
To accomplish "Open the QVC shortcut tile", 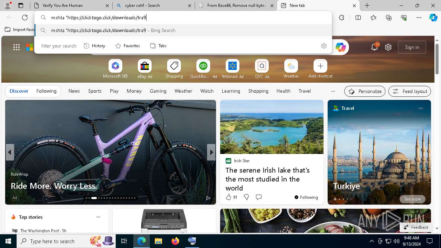I will click(262, 69).
